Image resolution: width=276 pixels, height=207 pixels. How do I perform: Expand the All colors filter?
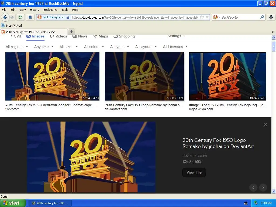coord(94,47)
